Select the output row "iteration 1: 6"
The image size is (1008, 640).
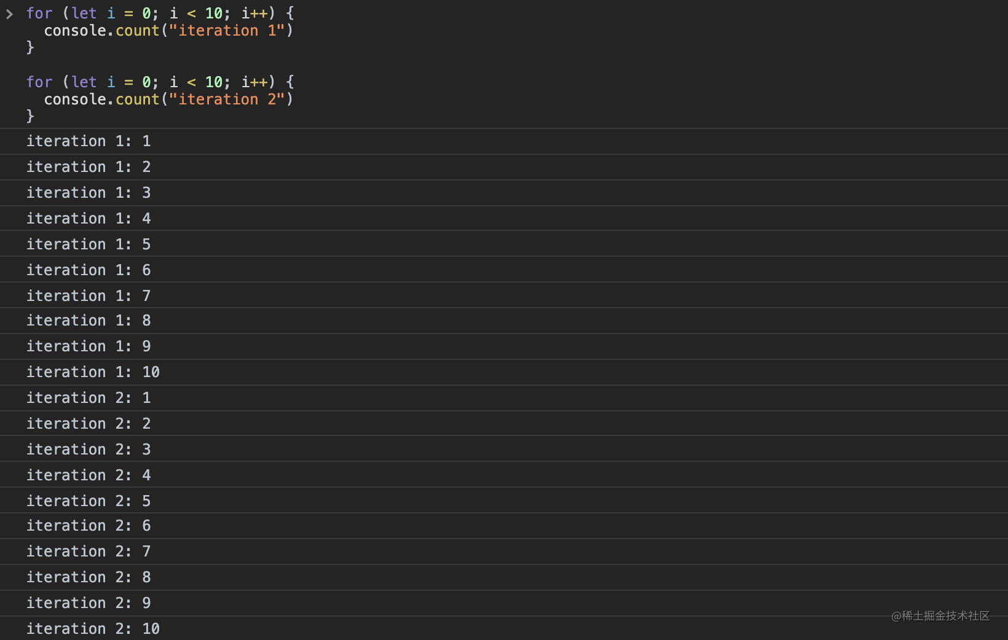[x=504, y=270]
